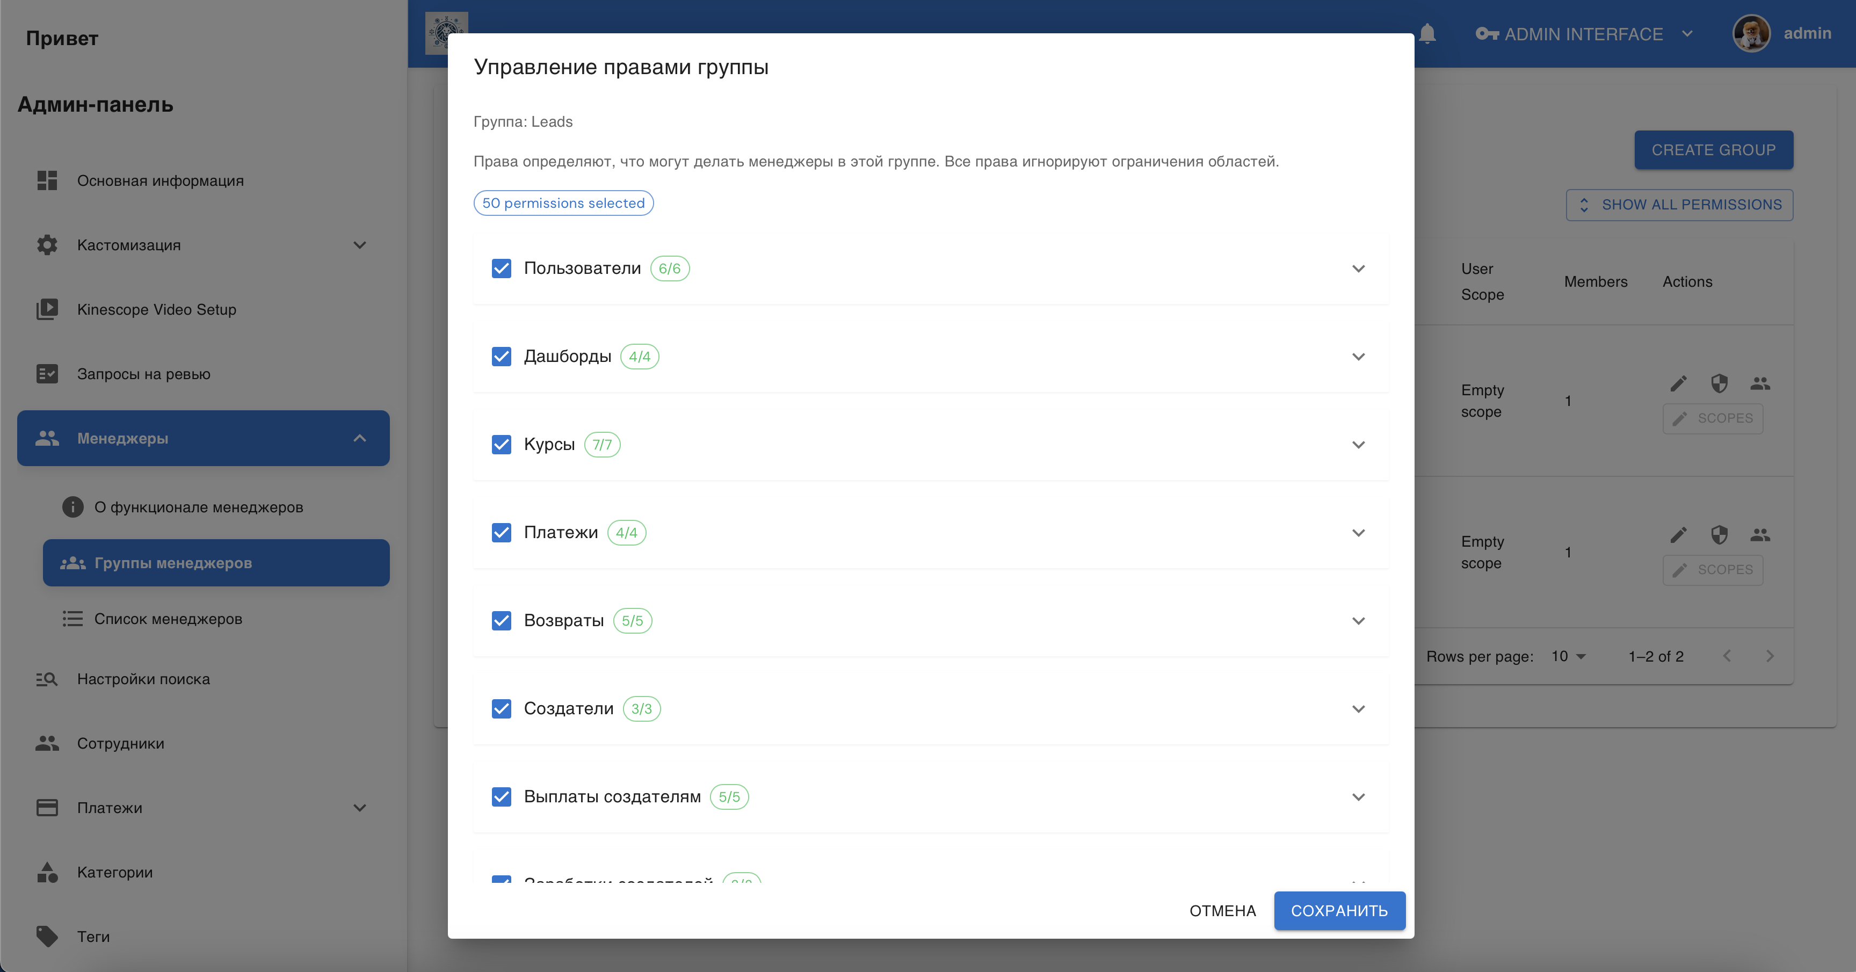Toggle the Курсы group checkbox
This screenshot has width=1856, height=972.
(x=502, y=445)
